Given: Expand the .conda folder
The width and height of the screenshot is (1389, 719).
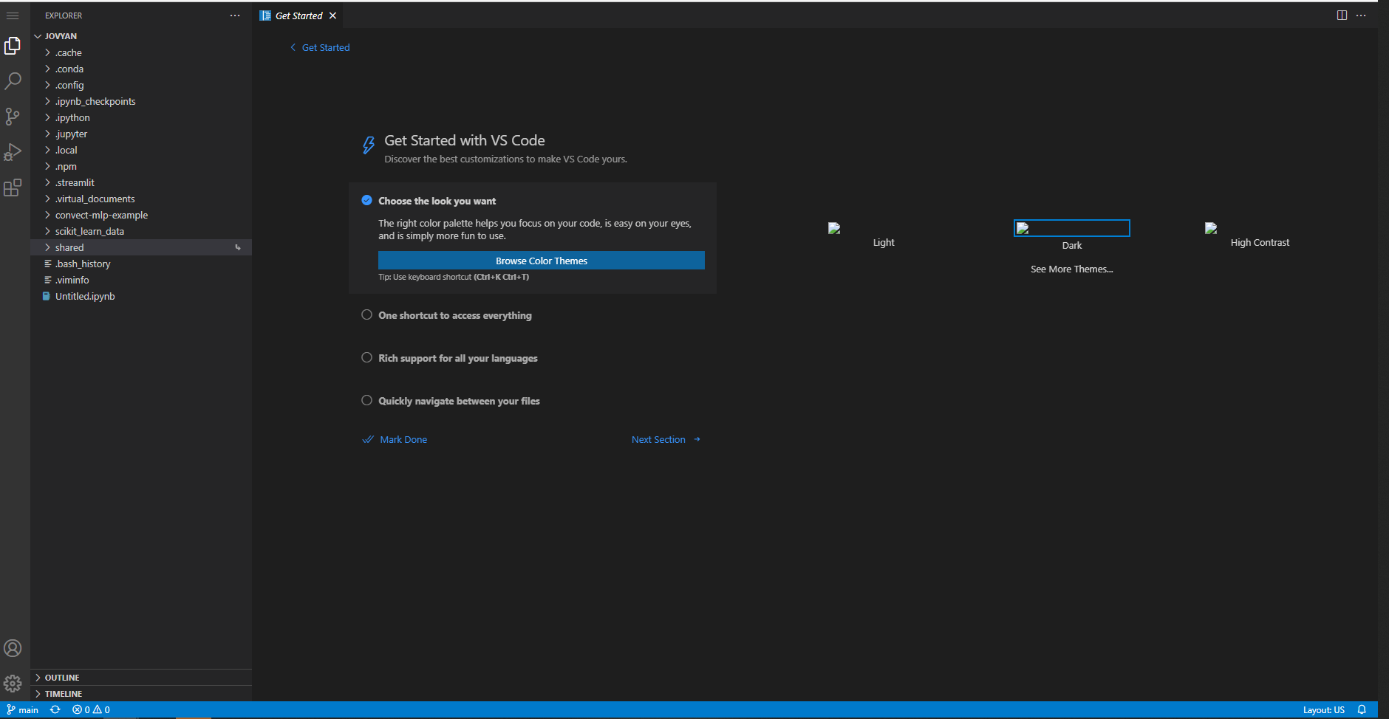Looking at the screenshot, I should click(x=141, y=69).
